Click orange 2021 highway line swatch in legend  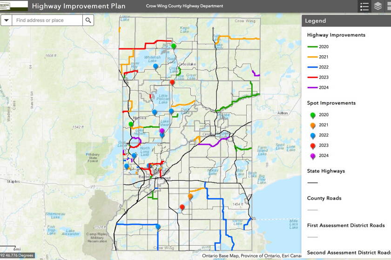tap(312, 57)
